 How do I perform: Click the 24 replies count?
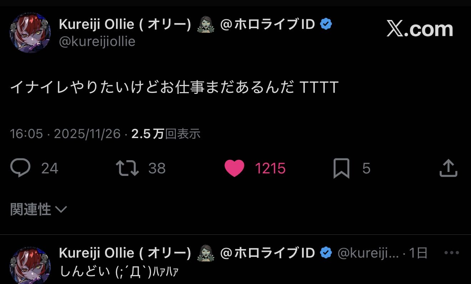(x=50, y=168)
